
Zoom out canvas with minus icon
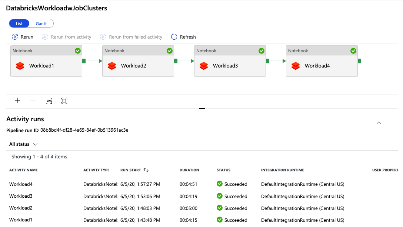[33, 101]
